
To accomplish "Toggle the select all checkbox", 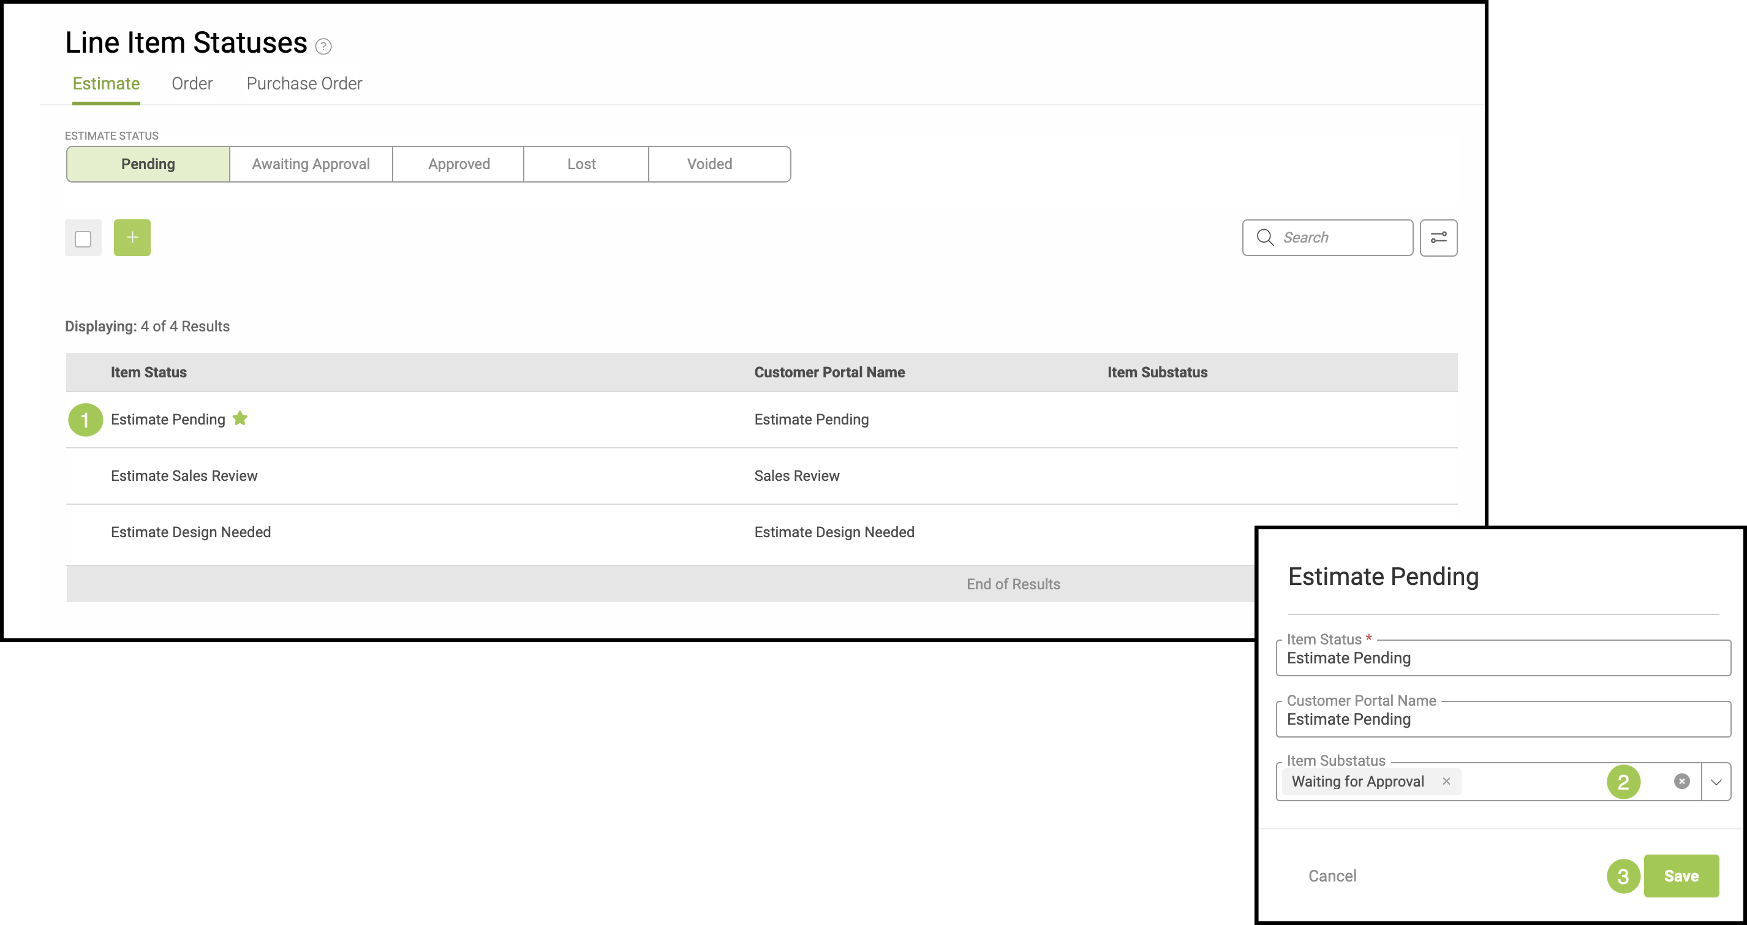I will 83,239.
